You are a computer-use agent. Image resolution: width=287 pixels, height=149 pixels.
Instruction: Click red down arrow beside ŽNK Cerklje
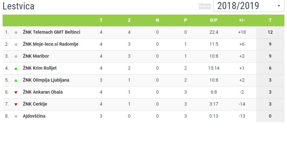[16, 104]
